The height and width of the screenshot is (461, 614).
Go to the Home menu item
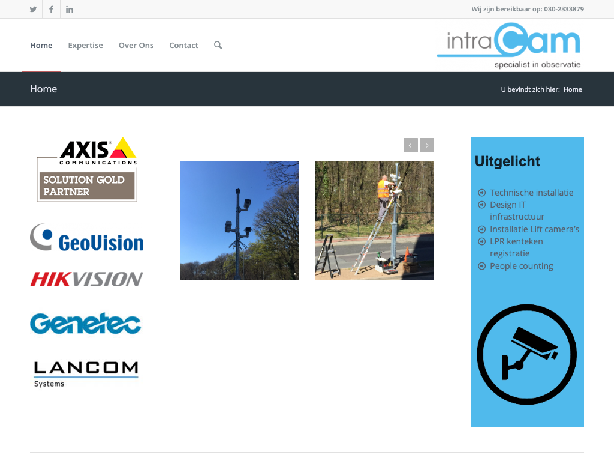click(41, 45)
